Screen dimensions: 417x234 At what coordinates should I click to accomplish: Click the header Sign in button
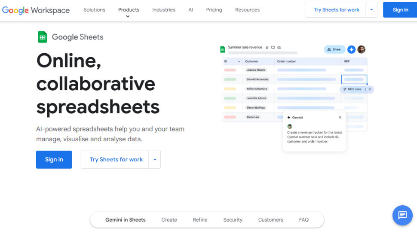[x=400, y=10]
